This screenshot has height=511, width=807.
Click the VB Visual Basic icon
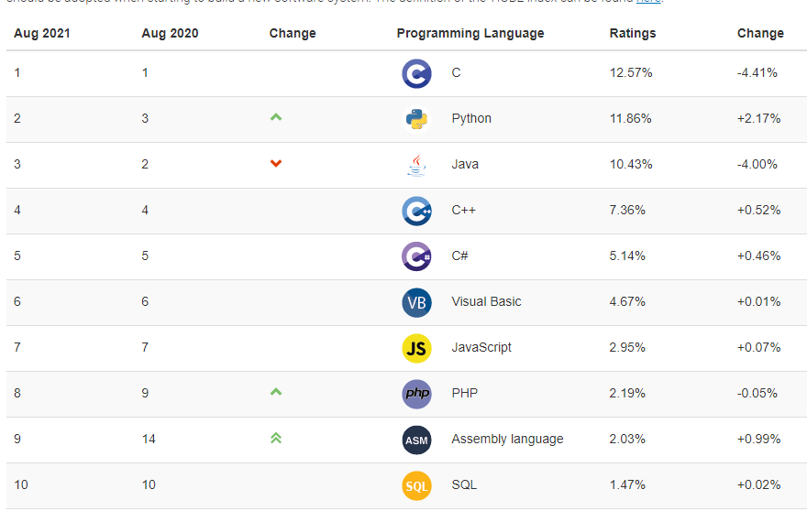[x=416, y=302]
